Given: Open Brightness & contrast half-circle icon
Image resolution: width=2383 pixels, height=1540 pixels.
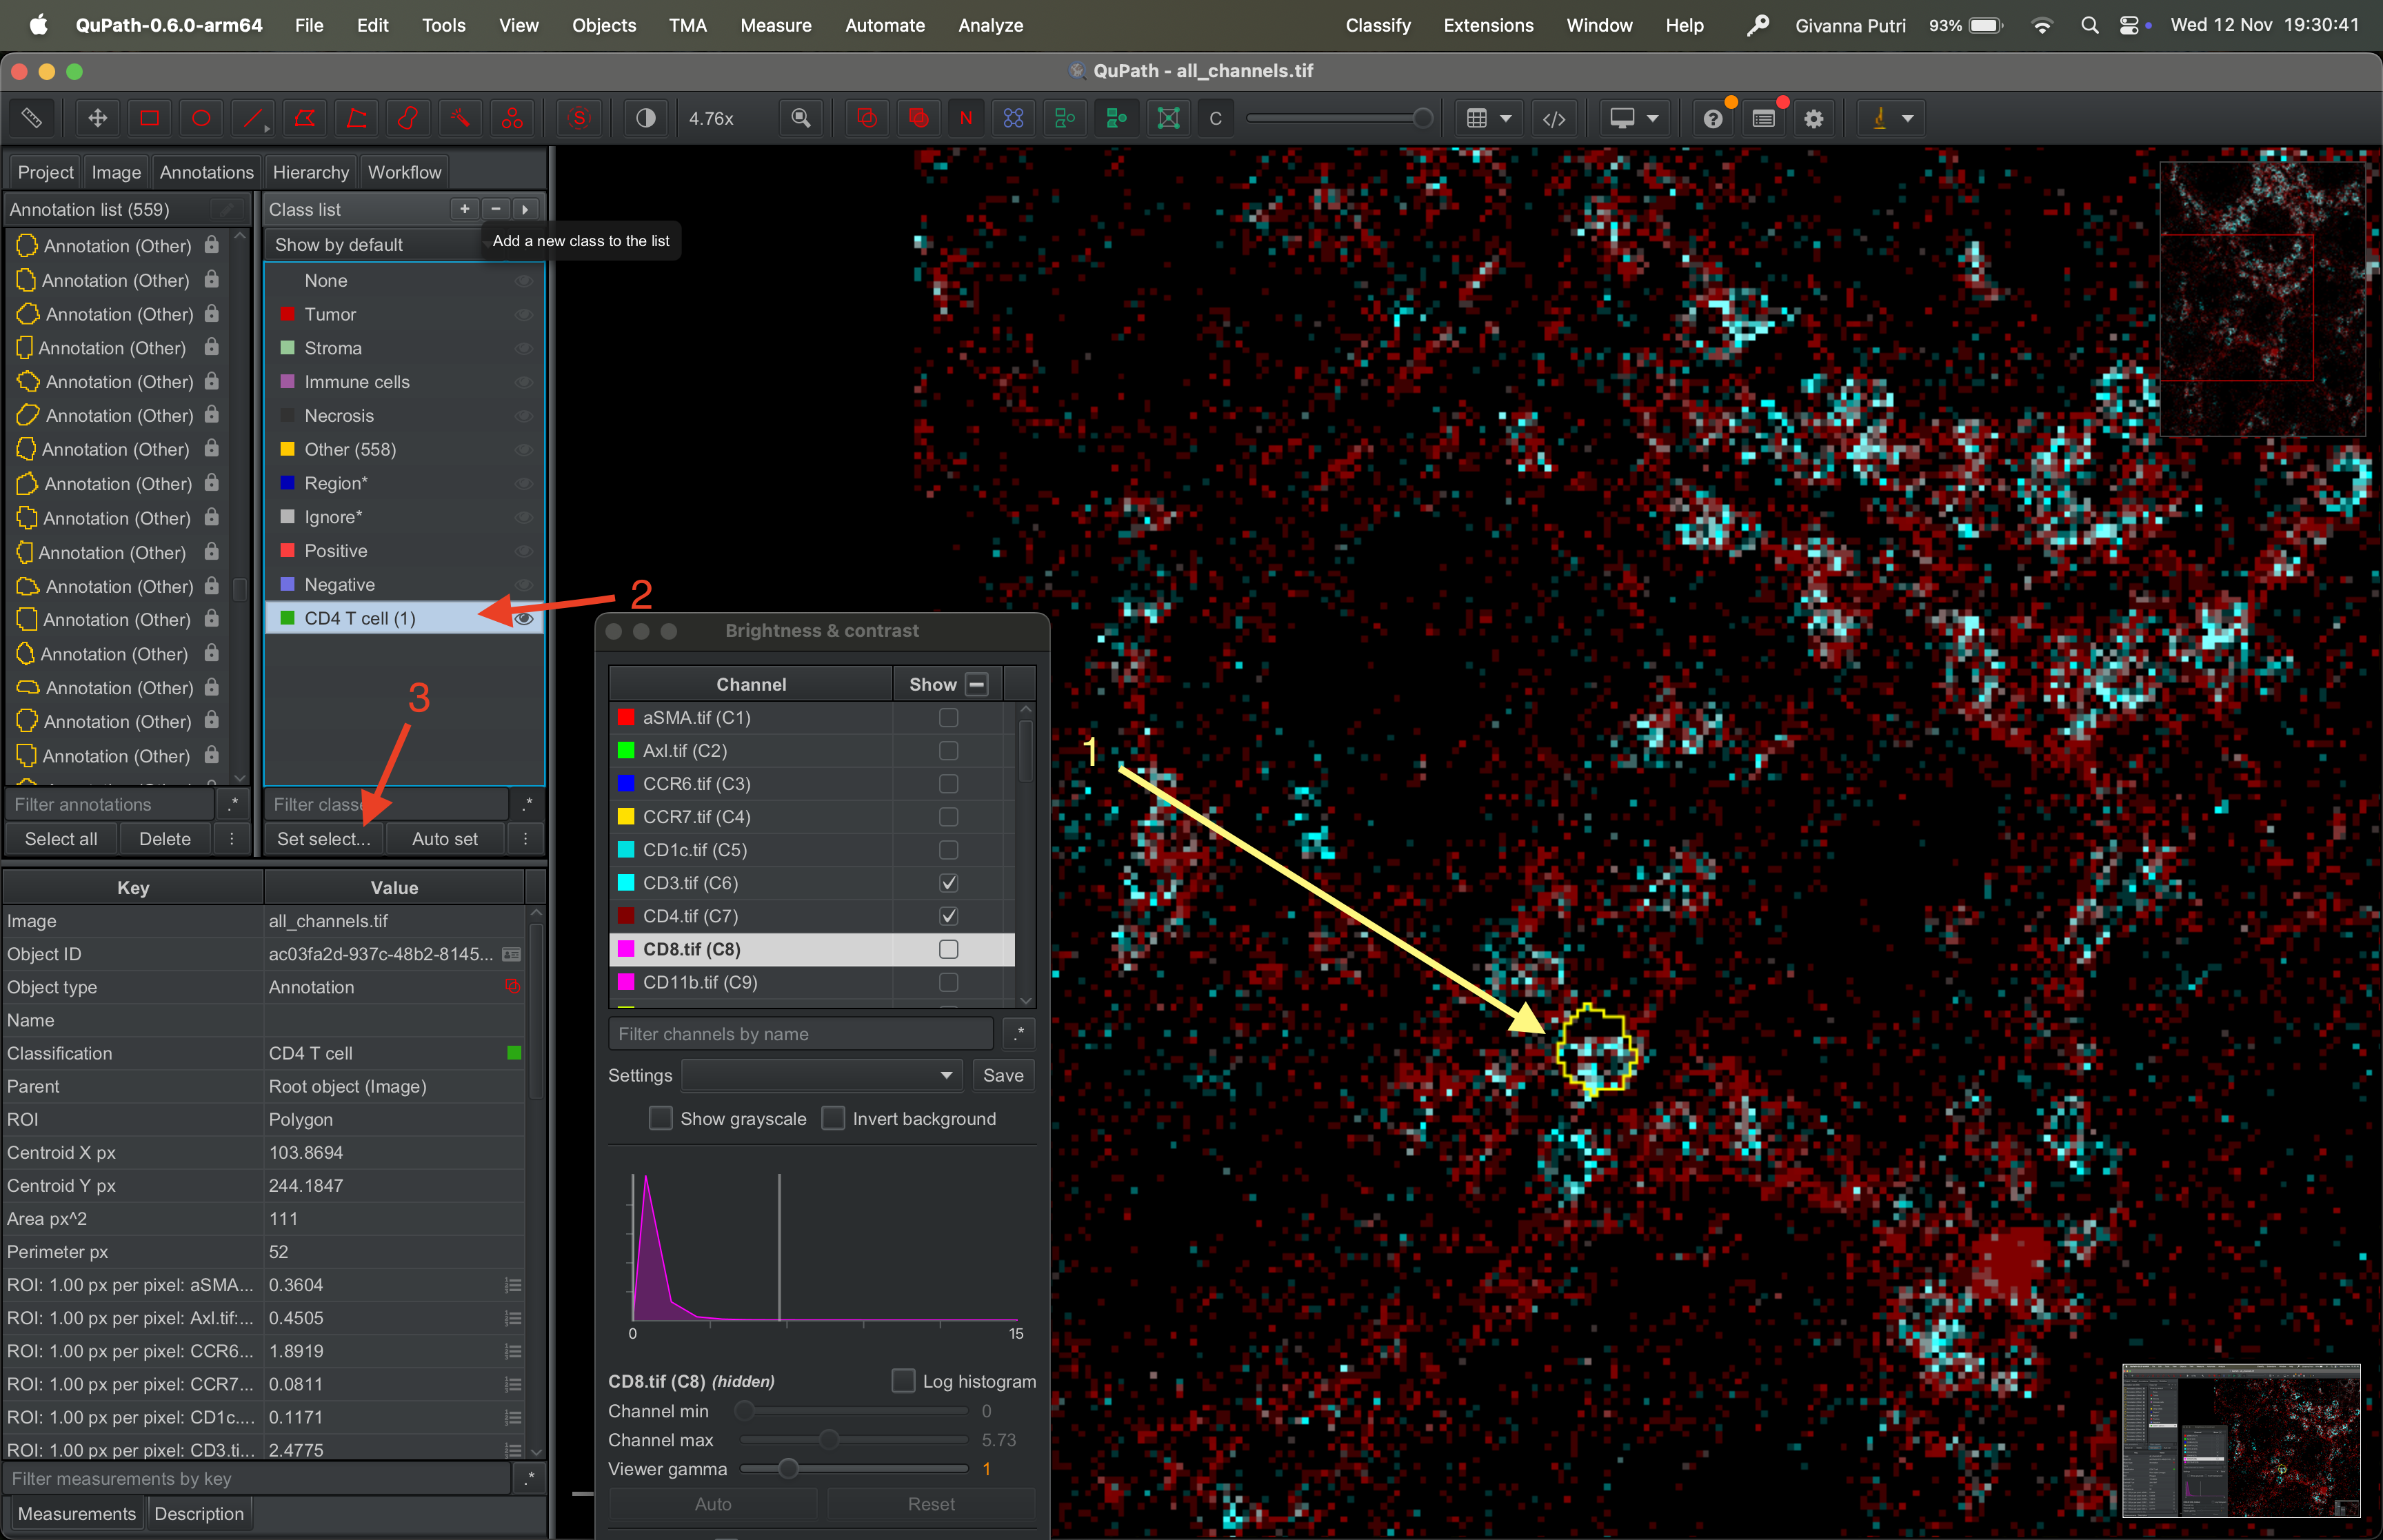Looking at the screenshot, I should point(646,118).
